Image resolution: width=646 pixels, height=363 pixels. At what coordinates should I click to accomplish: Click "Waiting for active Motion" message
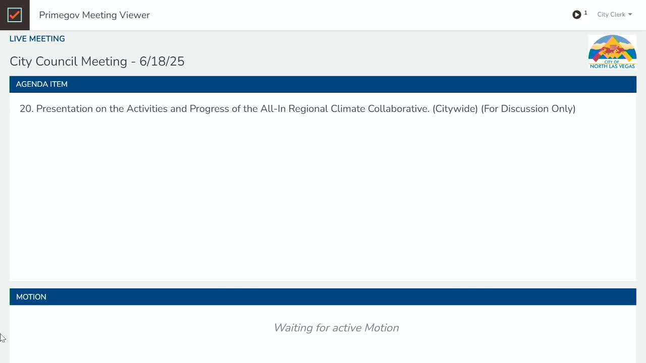coord(336,328)
